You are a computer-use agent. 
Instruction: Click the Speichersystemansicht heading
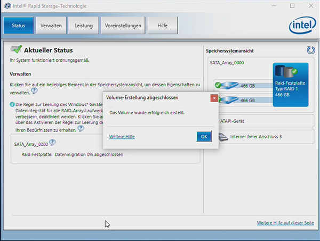point(229,51)
